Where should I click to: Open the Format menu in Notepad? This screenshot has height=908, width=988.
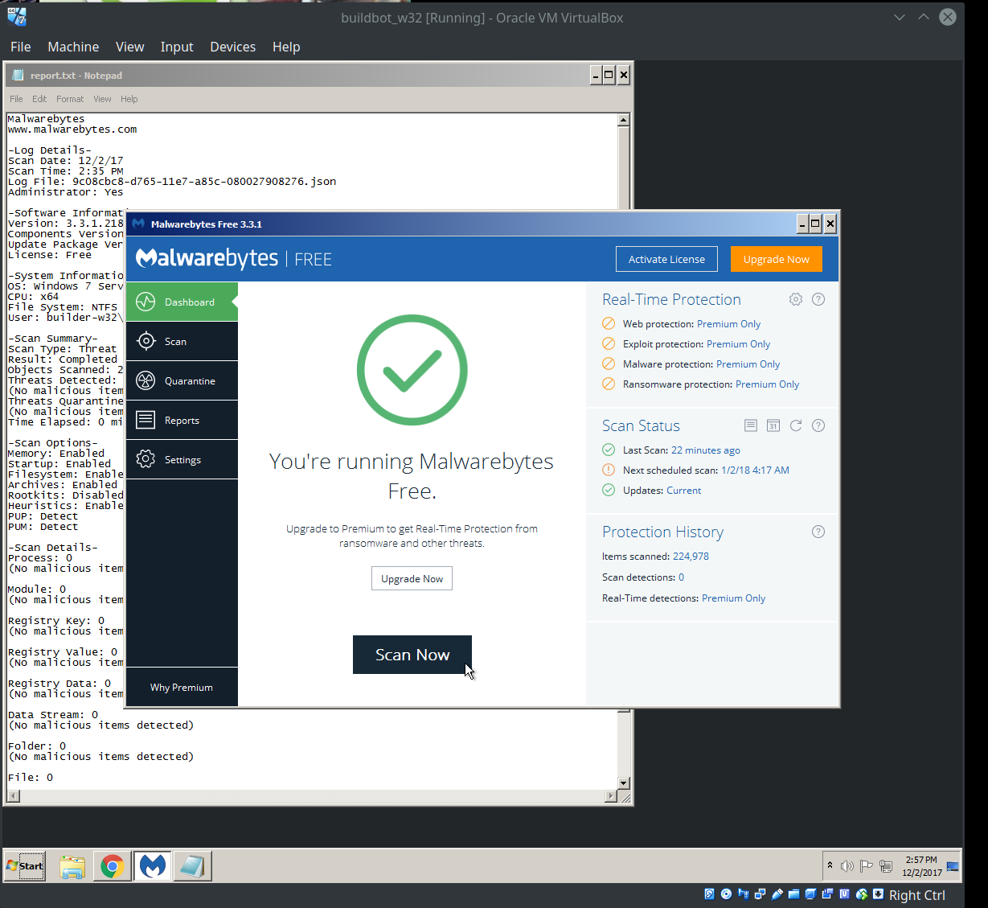pyautogui.click(x=69, y=99)
